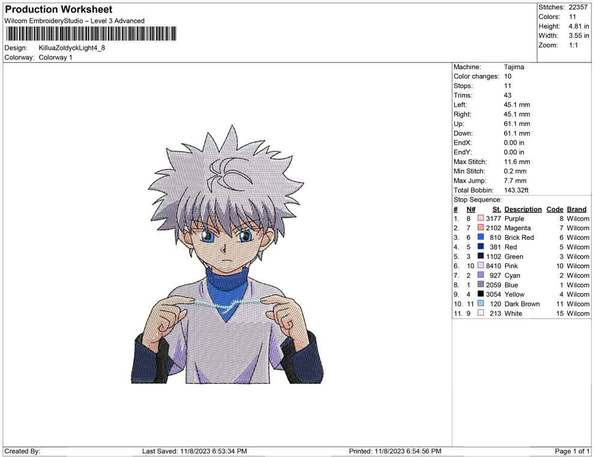594x457 pixels.
Task: Click the Brick Red color swatch
Action: pos(481,237)
